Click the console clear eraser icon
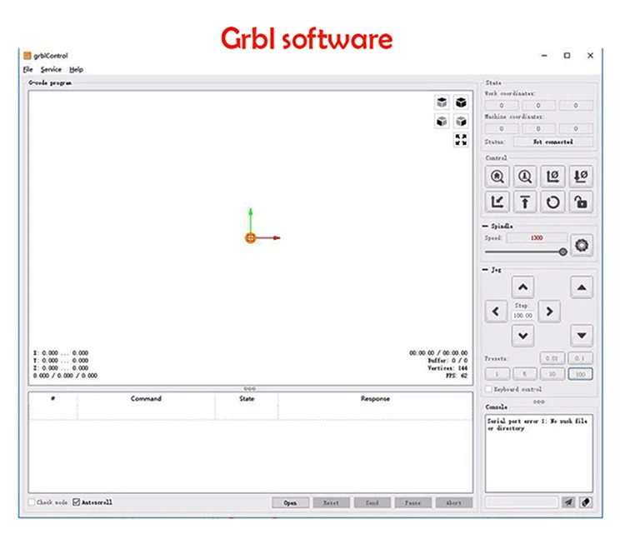The height and width of the screenshot is (544, 625). (586, 502)
